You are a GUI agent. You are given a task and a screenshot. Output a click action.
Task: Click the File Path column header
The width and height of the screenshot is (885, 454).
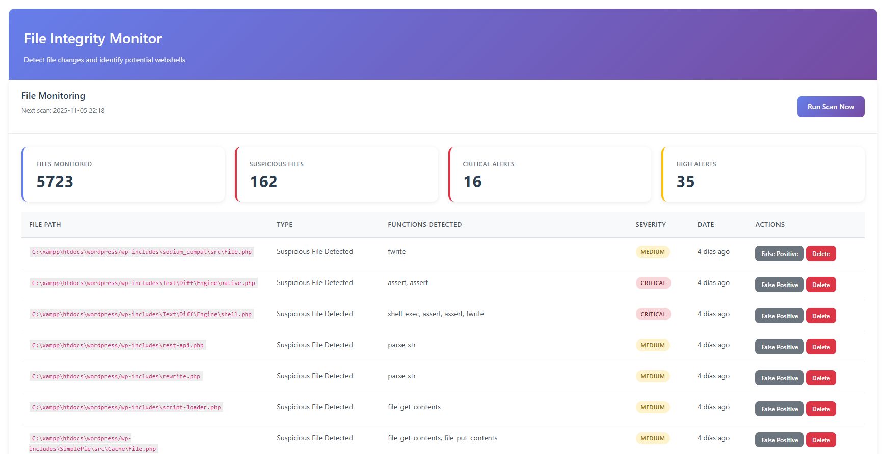click(x=45, y=224)
